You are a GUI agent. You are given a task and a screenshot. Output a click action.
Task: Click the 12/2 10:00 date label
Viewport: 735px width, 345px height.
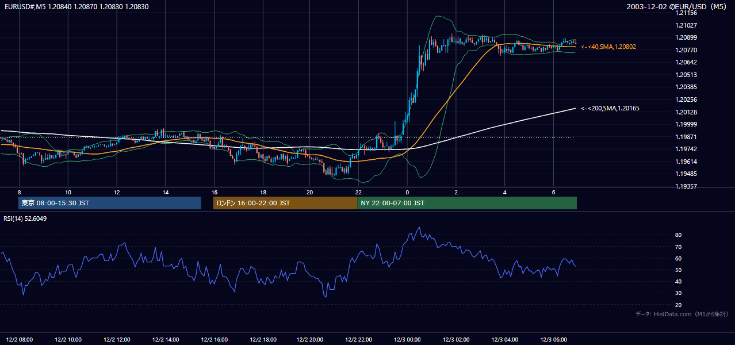click(x=68, y=339)
